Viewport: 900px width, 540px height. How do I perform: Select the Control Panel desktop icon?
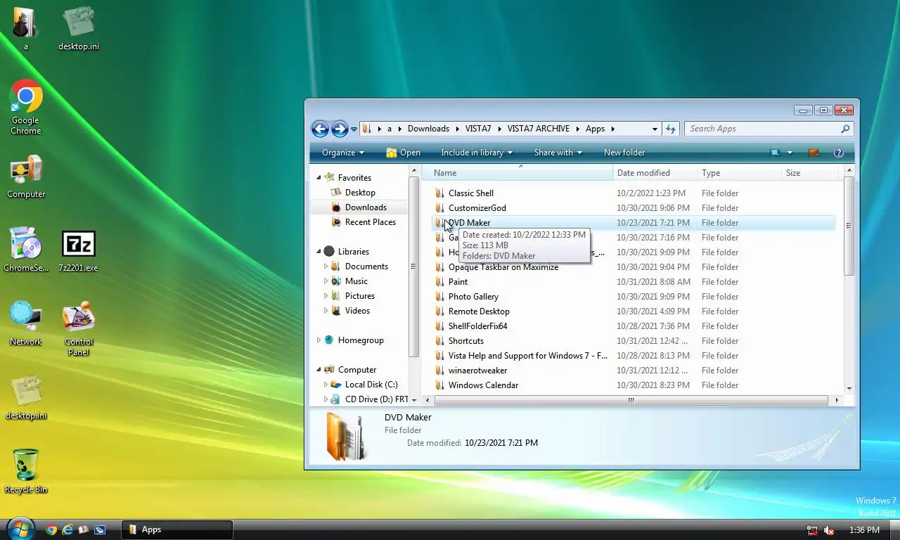pos(79,329)
